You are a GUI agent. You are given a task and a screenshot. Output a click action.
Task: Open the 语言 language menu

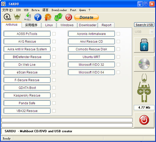tap(45, 10)
